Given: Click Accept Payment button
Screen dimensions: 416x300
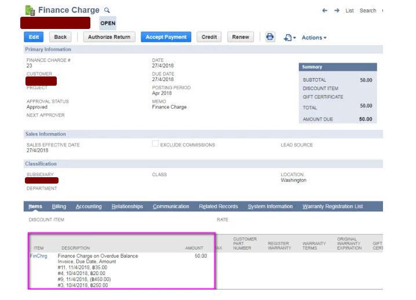Looking at the screenshot, I should pos(166,37).
